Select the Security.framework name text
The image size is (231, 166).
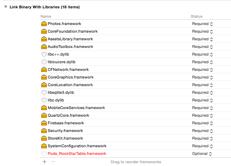pos(65,131)
